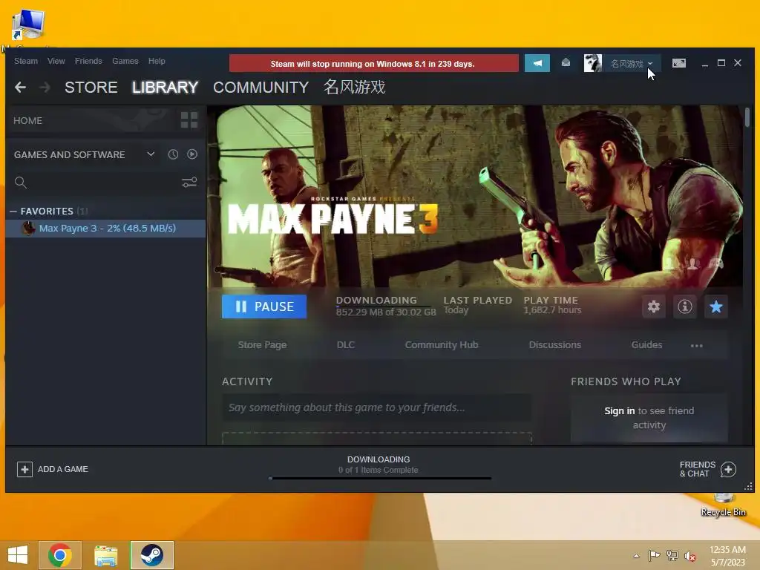Click the desktop computer shortcut icon

[28, 25]
